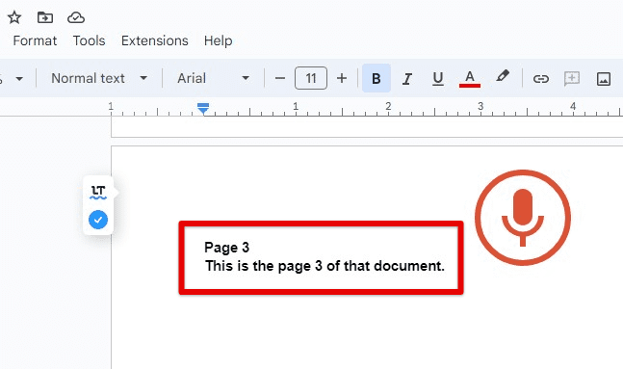Open the Format menu
The image size is (623, 369).
coord(35,40)
